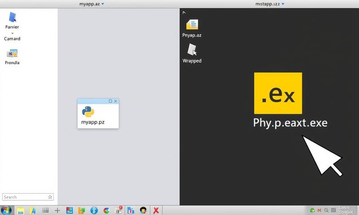Click the magnifier tray icon
This screenshot has height=215, width=359.
pos(326,210)
